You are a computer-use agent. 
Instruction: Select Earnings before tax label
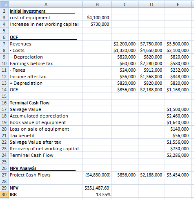coord(31,63)
